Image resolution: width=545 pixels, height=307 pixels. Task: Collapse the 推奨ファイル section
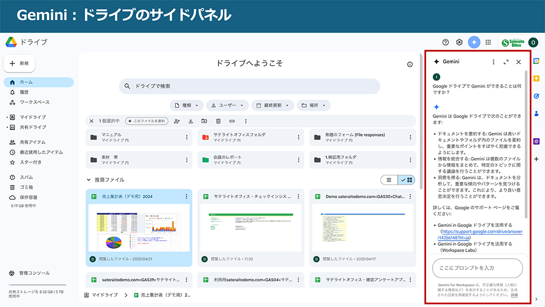click(89, 180)
